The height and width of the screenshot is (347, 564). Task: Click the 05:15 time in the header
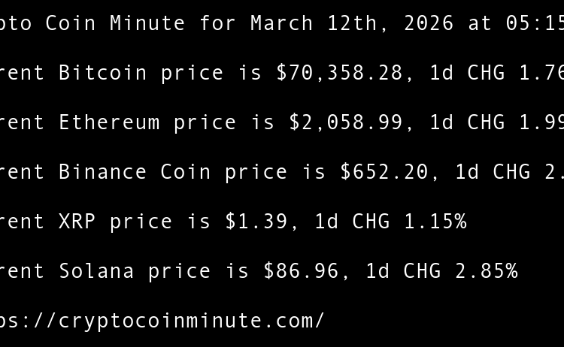tap(535, 23)
